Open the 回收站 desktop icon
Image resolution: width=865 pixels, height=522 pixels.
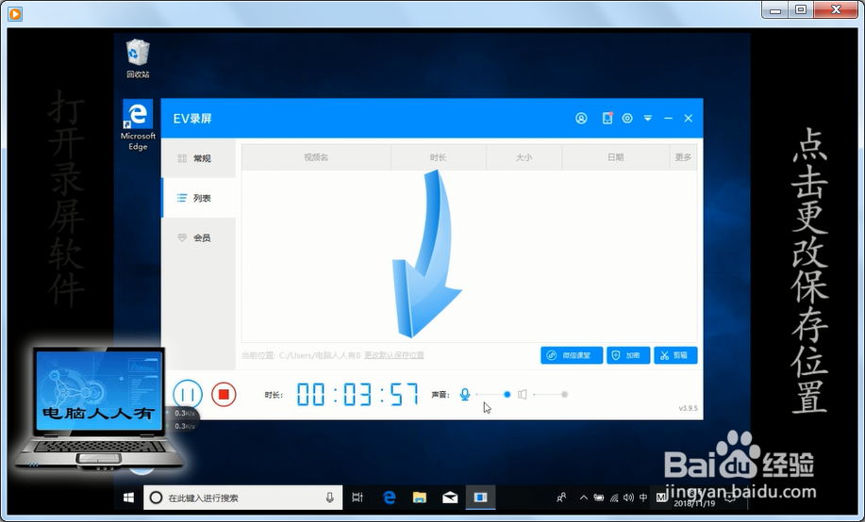[138, 58]
